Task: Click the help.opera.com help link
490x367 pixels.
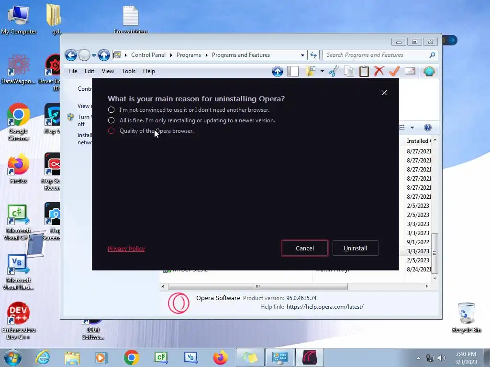Action: (x=325, y=307)
